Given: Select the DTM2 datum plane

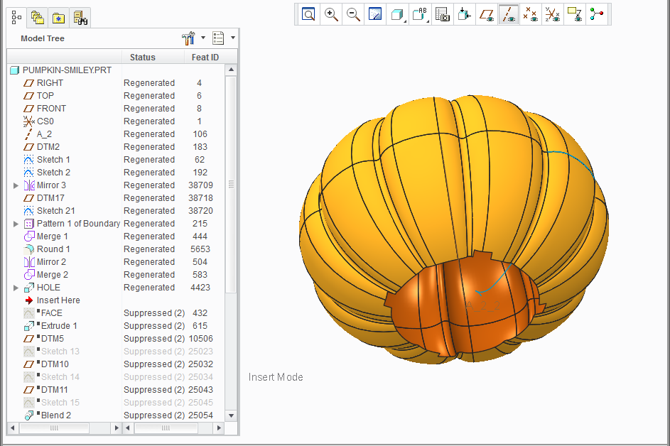Looking at the screenshot, I should pos(41,147).
